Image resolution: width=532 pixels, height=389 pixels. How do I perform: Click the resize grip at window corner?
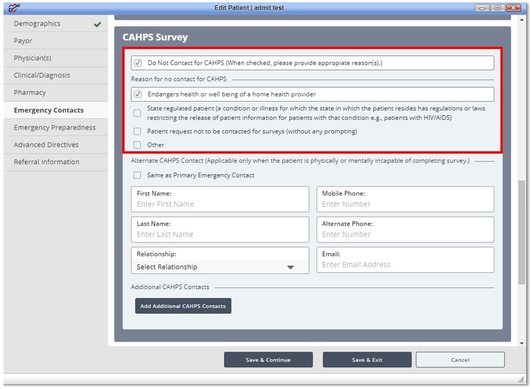coord(522,379)
